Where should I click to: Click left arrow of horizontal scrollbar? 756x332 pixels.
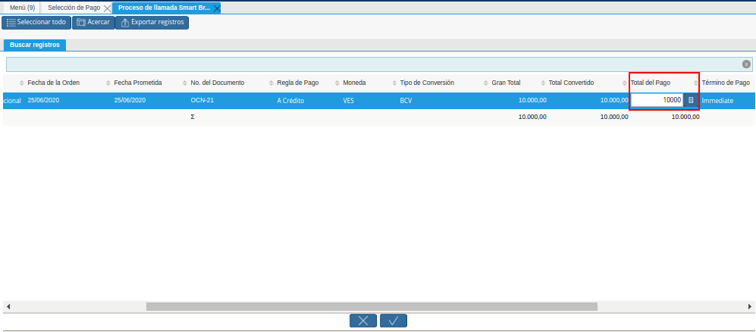(x=8, y=306)
